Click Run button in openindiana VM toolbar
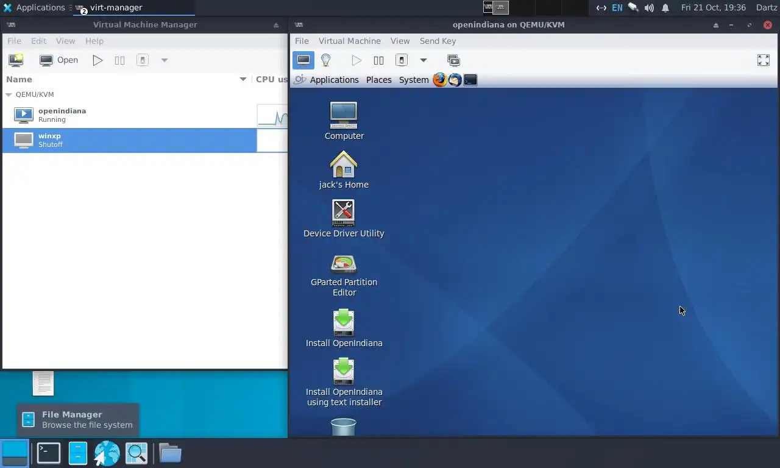 pos(356,60)
